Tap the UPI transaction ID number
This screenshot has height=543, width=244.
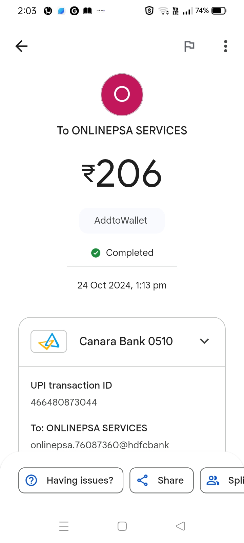(x=64, y=402)
